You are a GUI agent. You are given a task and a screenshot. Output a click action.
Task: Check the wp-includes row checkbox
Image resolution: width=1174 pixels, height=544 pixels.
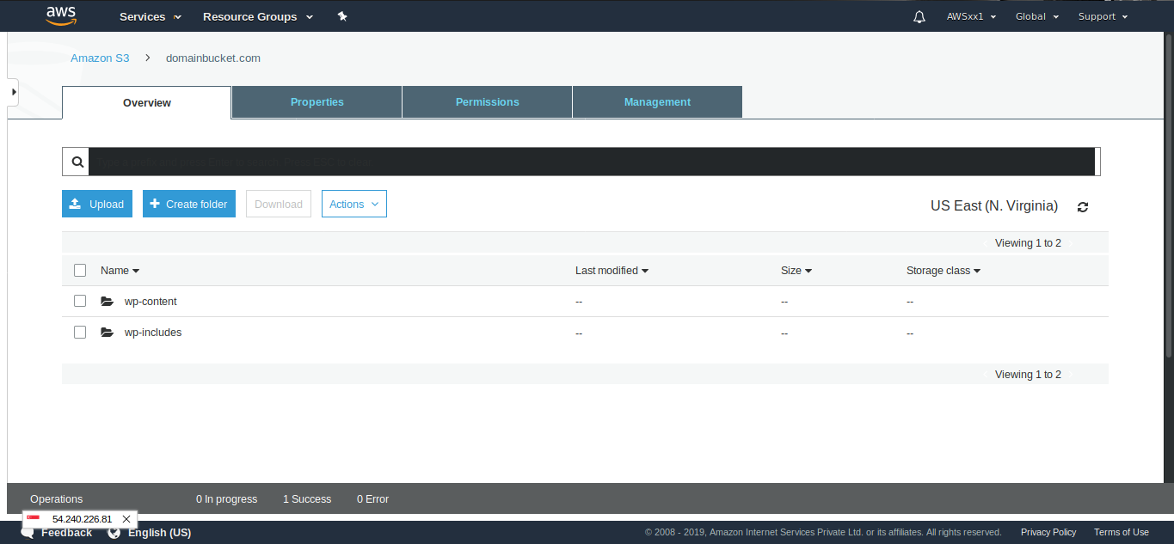click(80, 333)
